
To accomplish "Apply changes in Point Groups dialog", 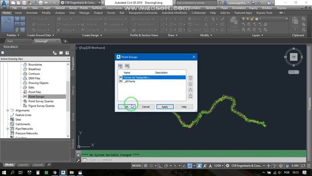I will (165, 107).
